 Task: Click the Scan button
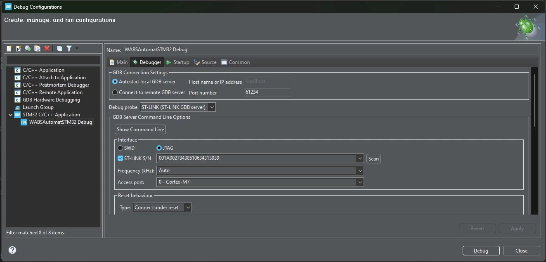373,158
